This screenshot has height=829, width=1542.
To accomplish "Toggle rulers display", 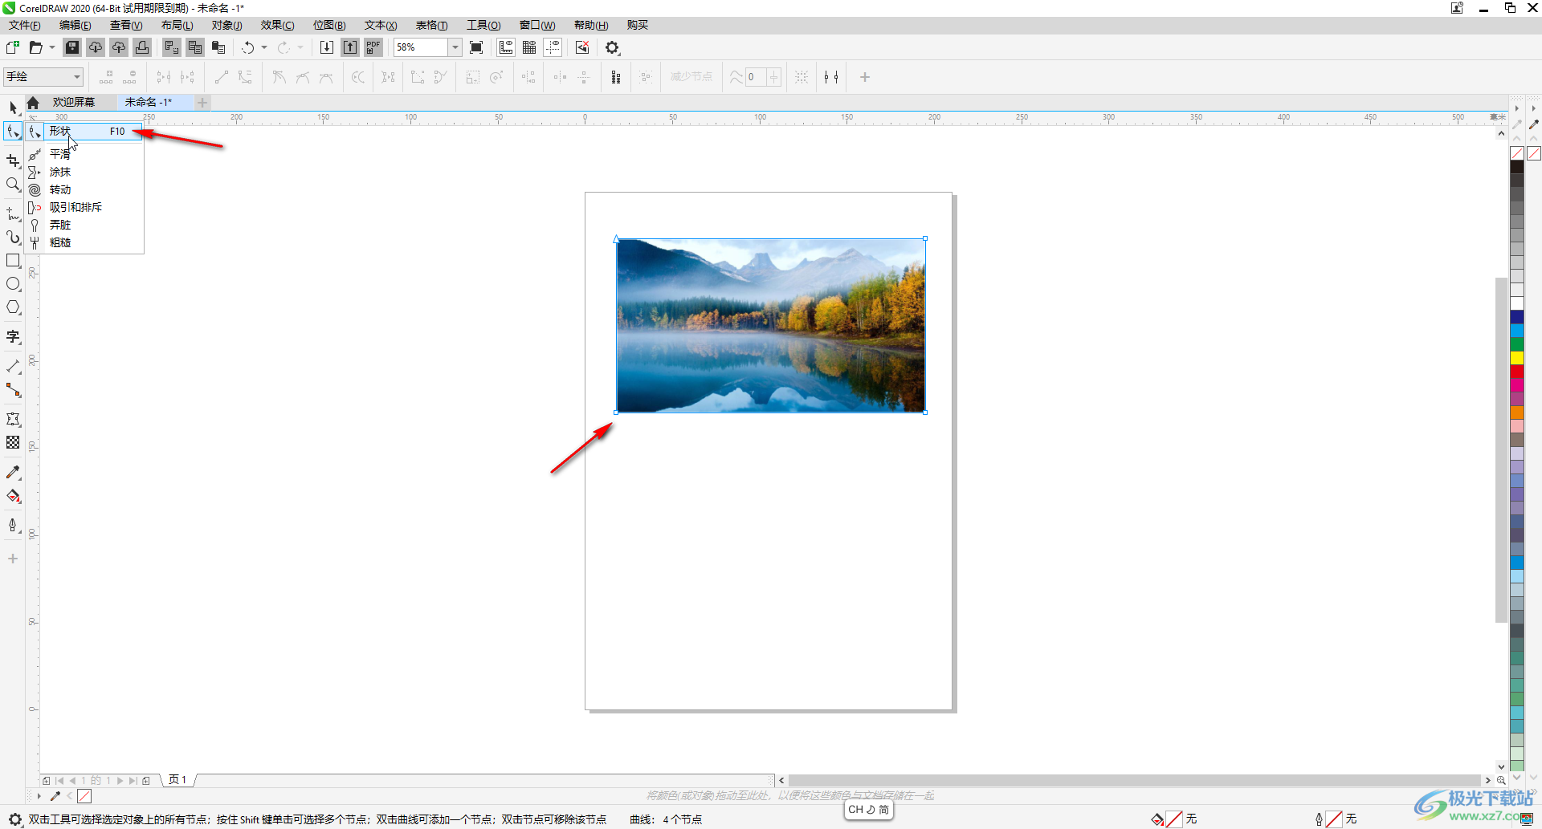I will pos(506,47).
